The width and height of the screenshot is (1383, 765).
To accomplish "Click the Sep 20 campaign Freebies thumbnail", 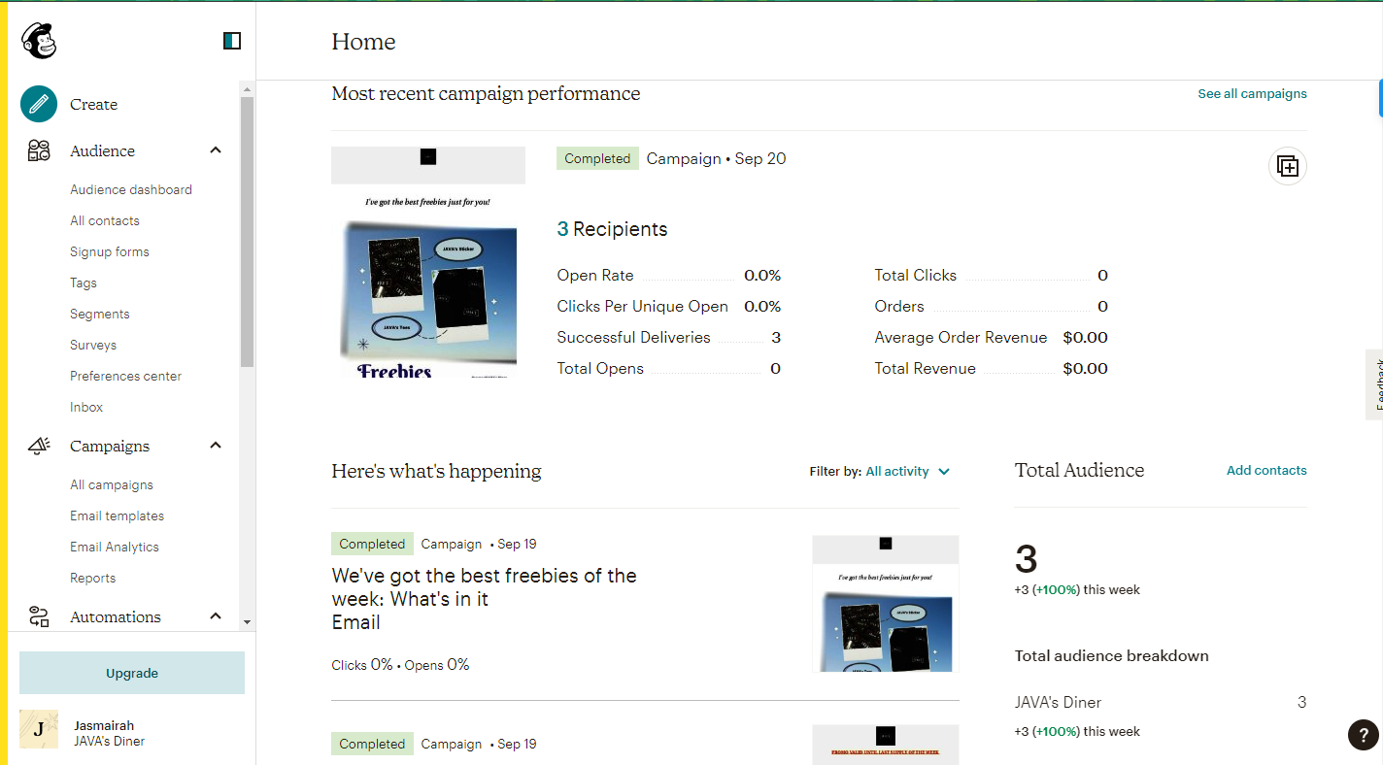I will pos(428,262).
